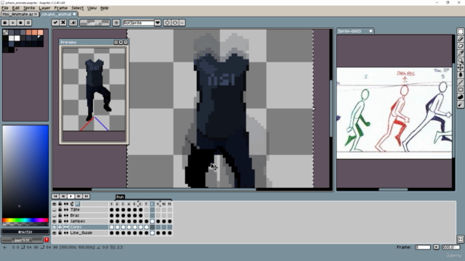This screenshot has width=465, height=261.
Task: Open the Sprite menu
Action: coord(29,8)
